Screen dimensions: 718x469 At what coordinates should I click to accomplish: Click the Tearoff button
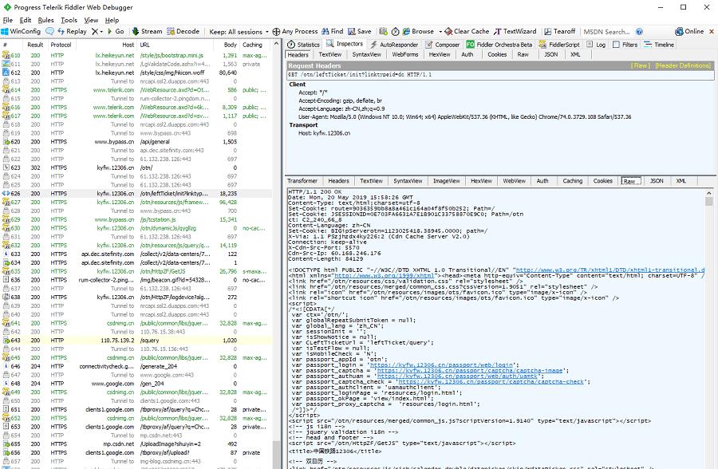(x=559, y=32)
